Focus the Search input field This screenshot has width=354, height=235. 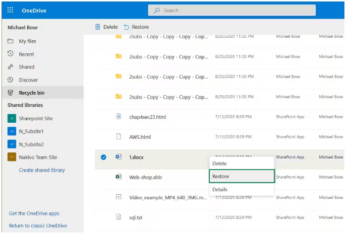(231, 11)
